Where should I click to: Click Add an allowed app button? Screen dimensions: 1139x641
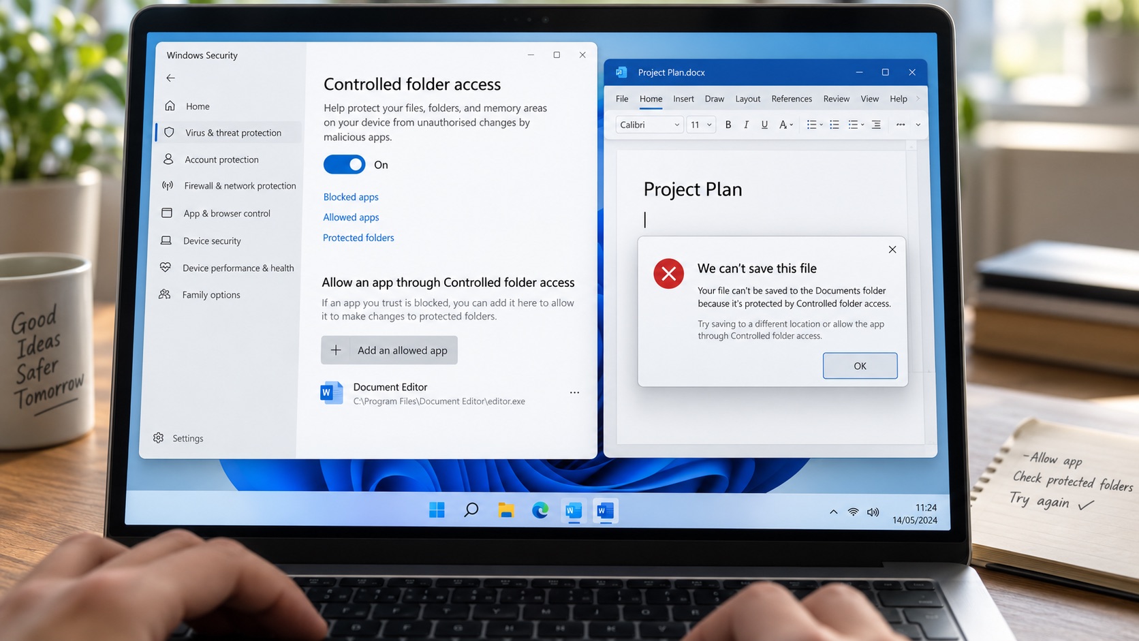(389, 350)
